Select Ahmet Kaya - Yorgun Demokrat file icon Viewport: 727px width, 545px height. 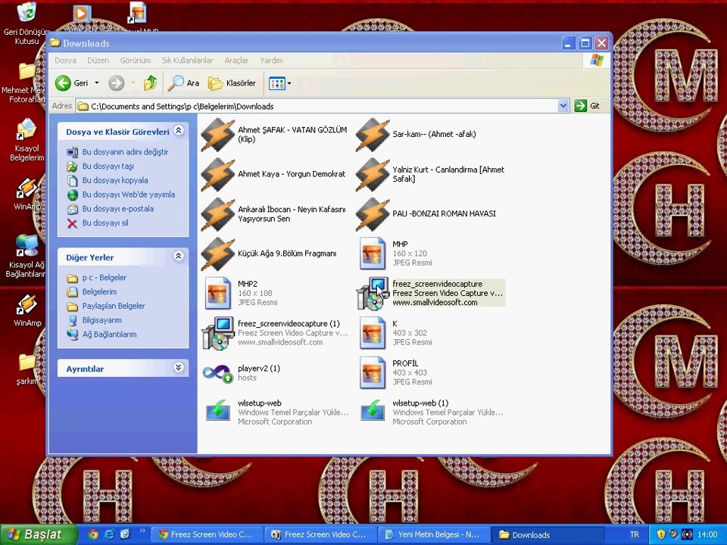click(x=217, y=175)
